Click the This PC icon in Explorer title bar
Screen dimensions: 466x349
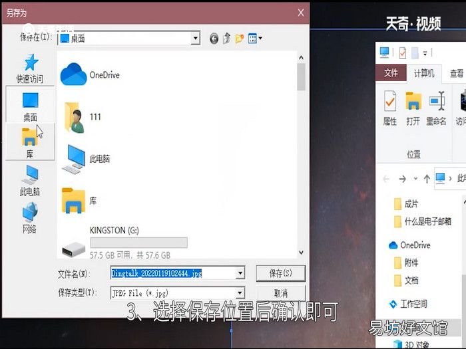pyautogui.click(x=384, y=53)
